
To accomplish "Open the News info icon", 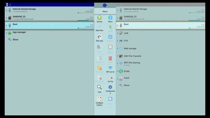I will point(110,18).
